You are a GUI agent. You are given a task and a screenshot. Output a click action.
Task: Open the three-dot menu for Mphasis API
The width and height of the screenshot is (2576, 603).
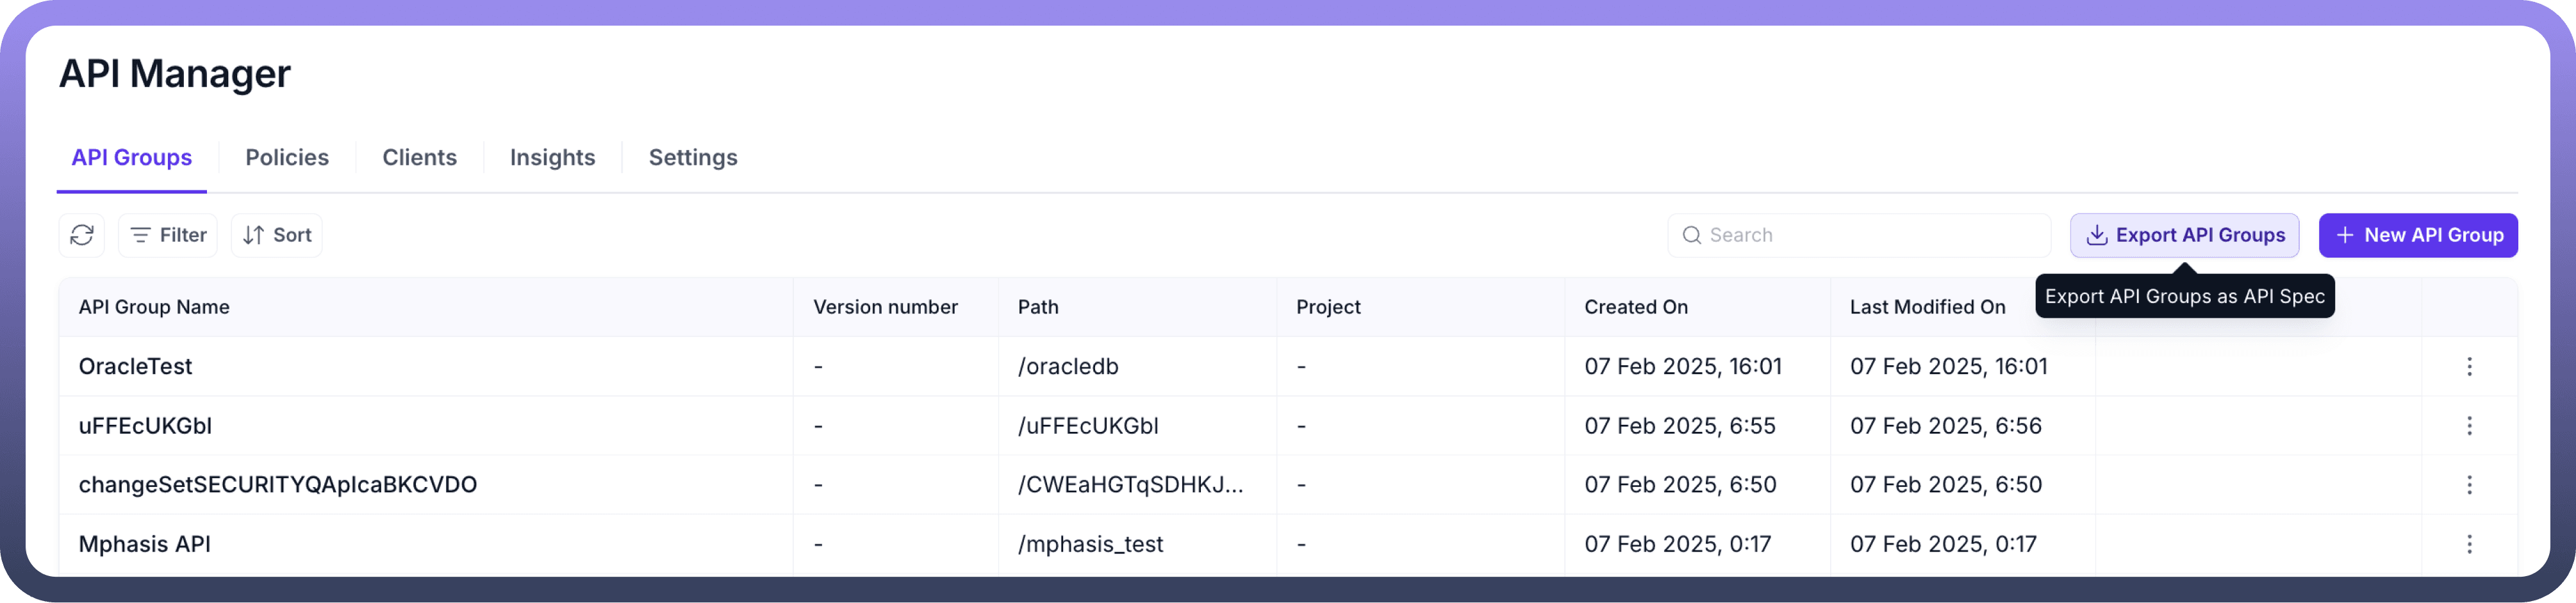tap(2469, 544)
